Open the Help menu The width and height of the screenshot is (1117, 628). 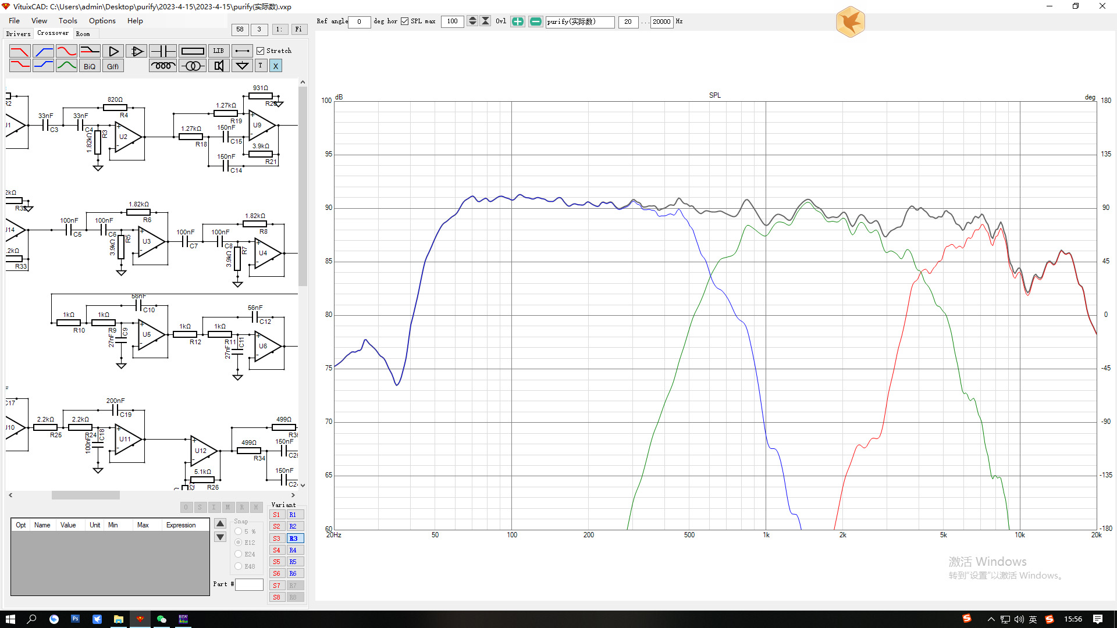tap(135, 20)
